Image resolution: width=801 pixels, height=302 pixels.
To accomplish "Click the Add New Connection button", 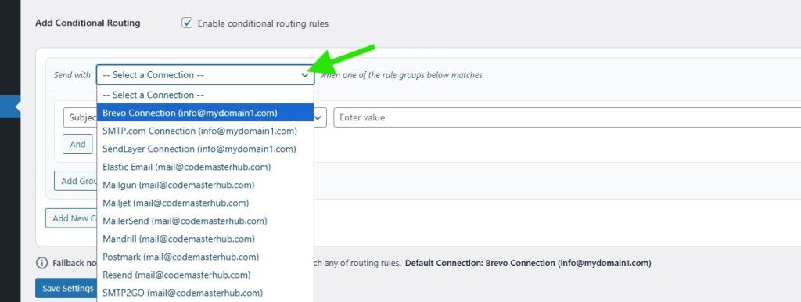I will pyautogui.click(x=71, y=218).
